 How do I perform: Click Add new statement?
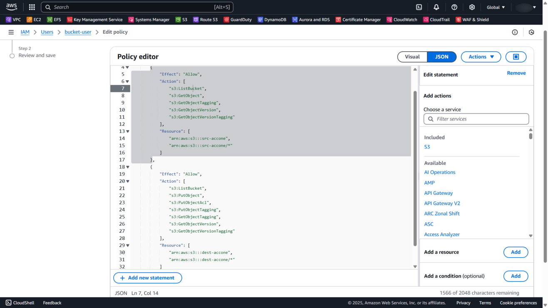(147, 278)
